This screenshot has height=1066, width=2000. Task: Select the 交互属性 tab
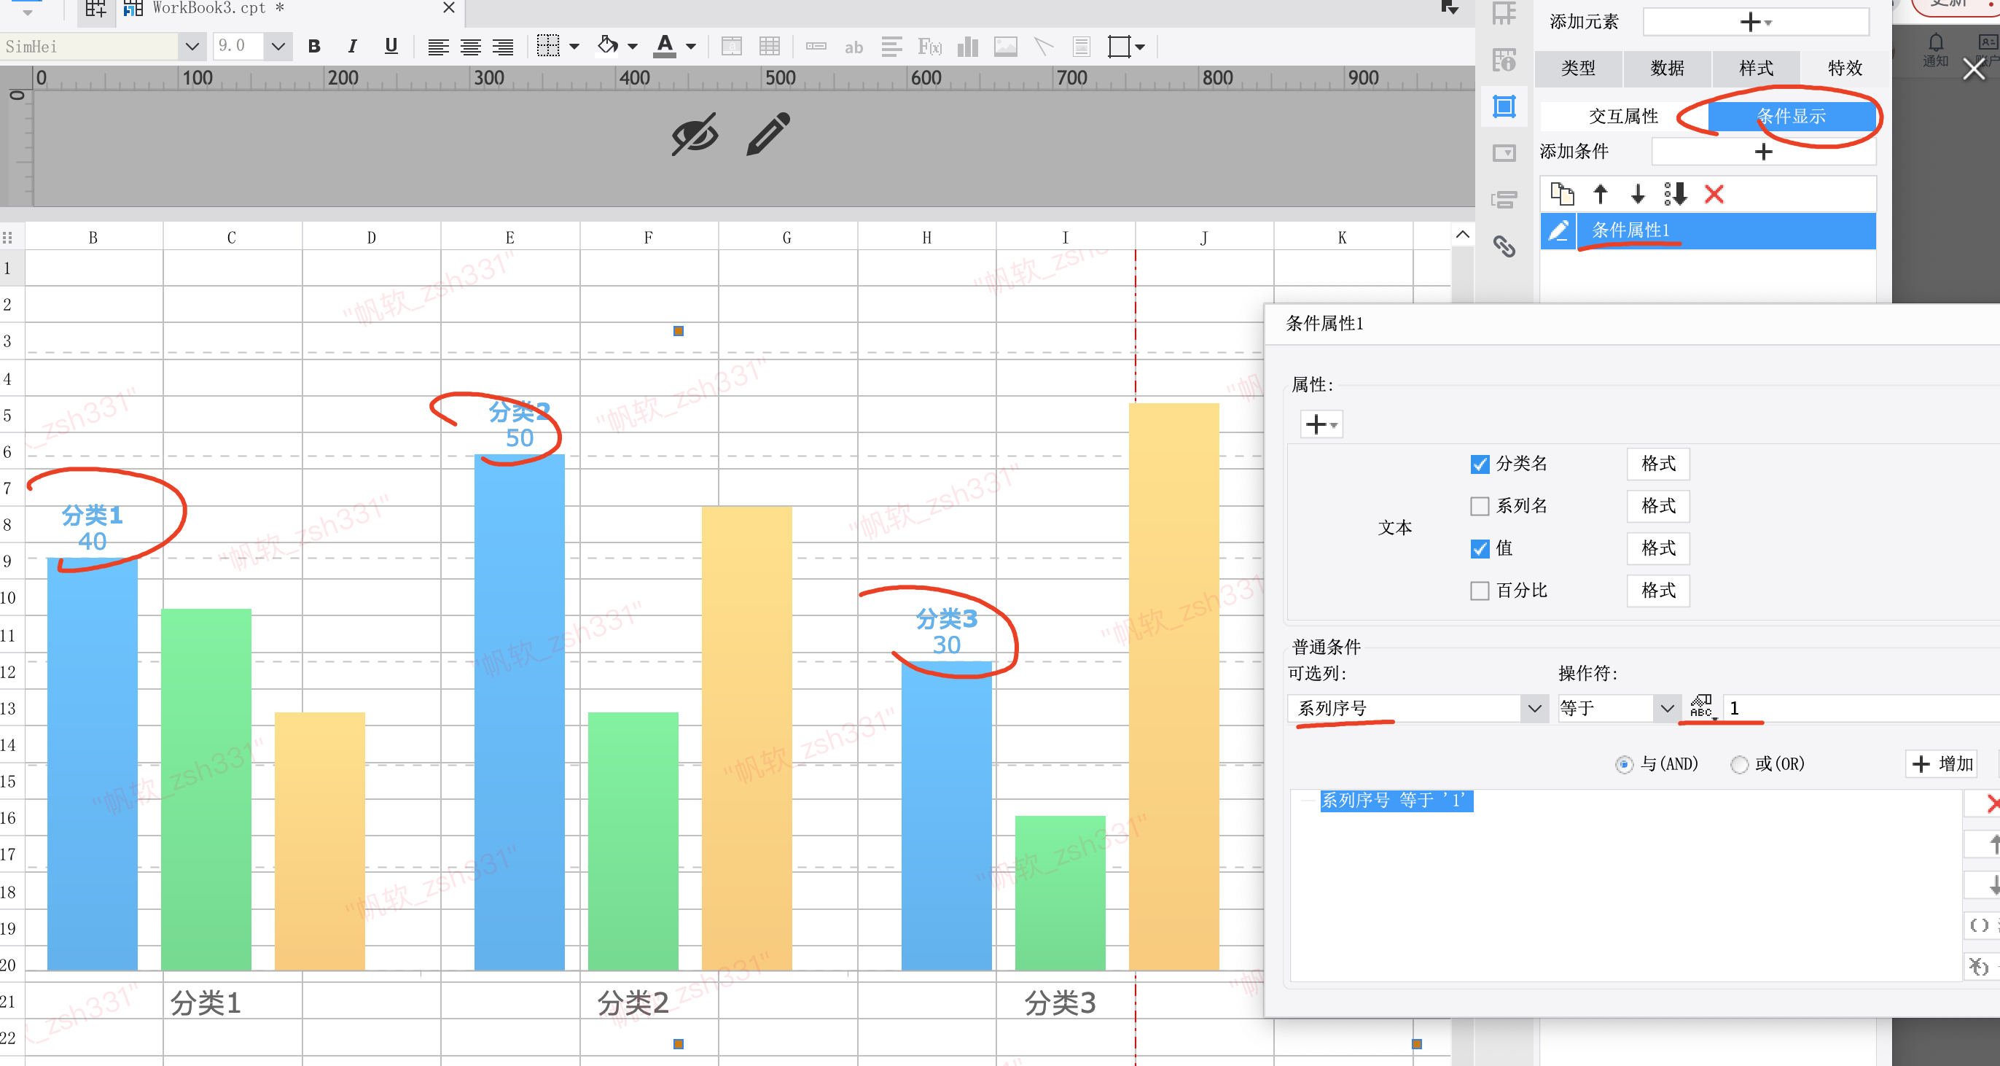[1622, 116]
